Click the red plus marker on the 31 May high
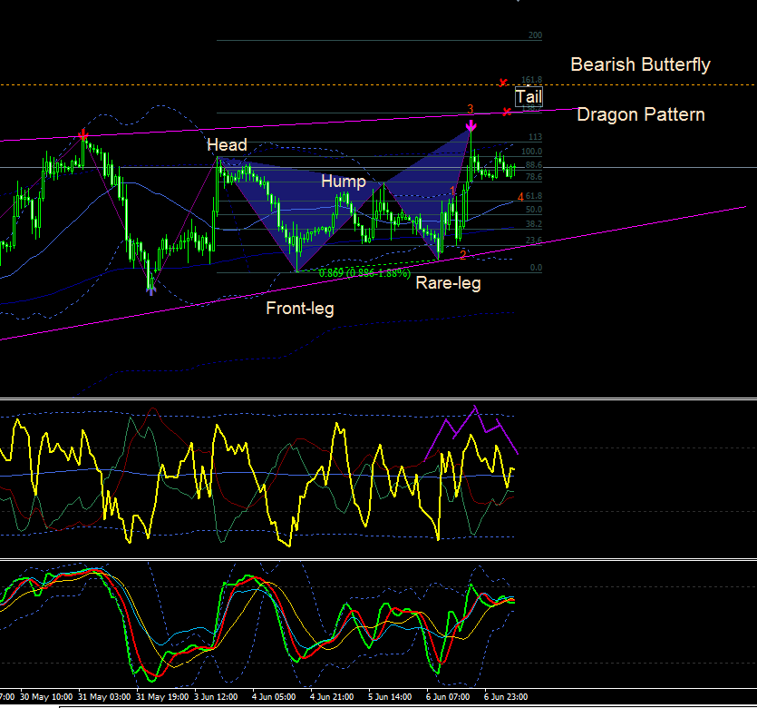The width and height of the screenshot is (757, 708). [83, 134]
